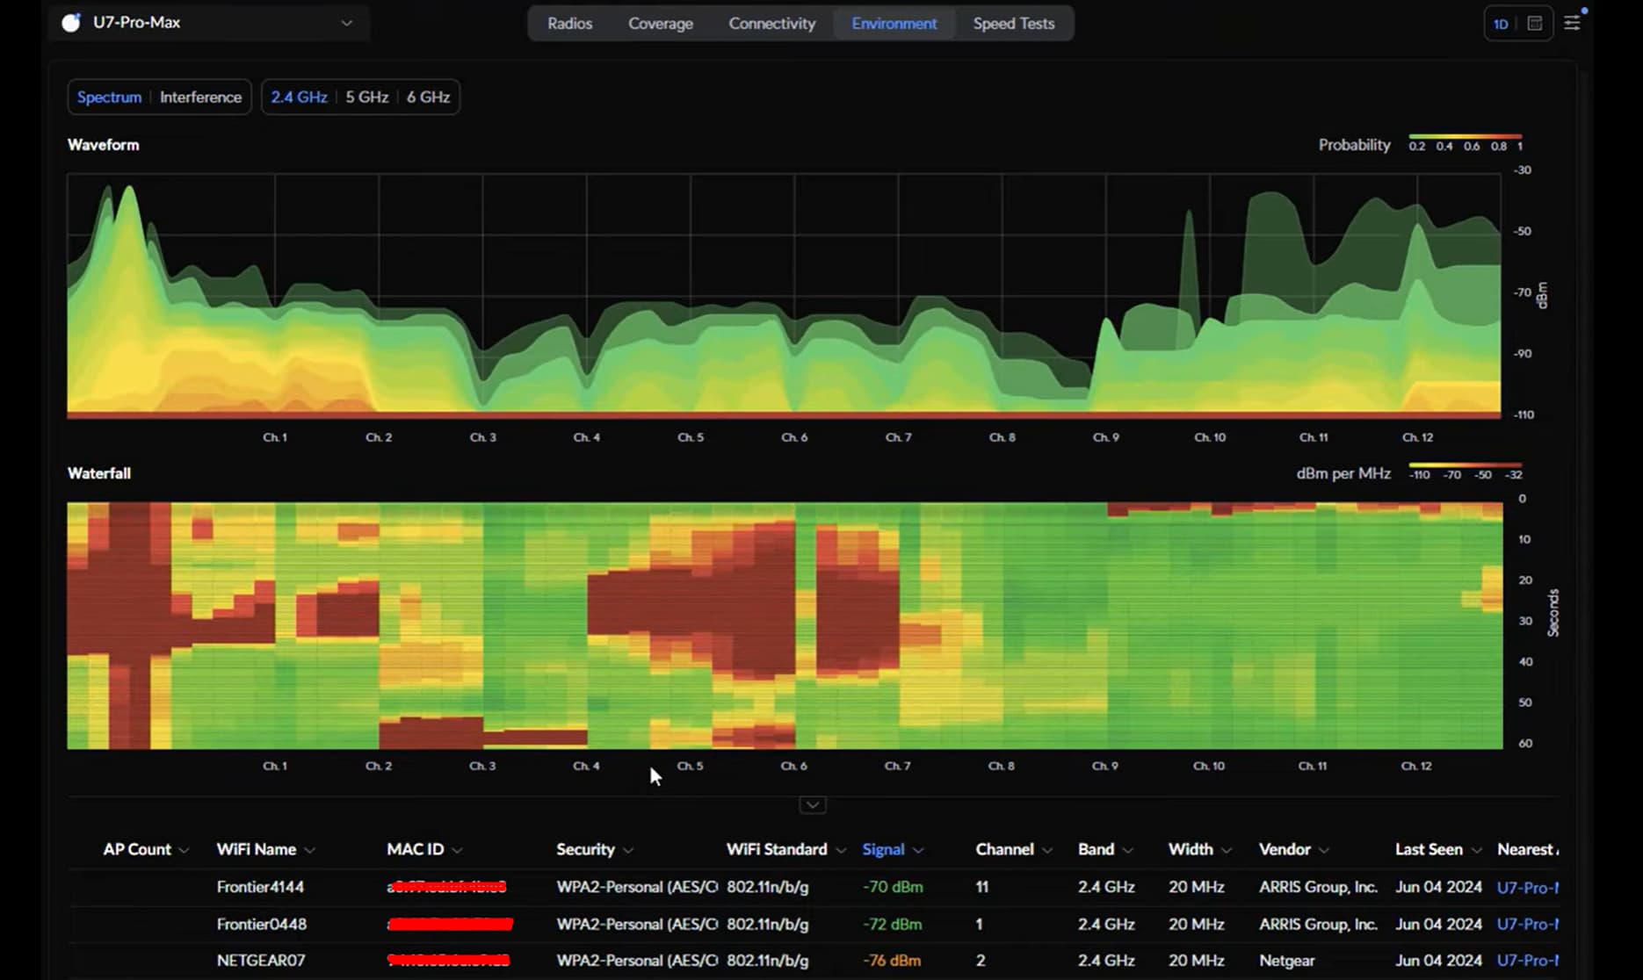The image size is (1643, 980).
Task: Click the U7-Pro-Max access point icon
Action: click(71, 23)
